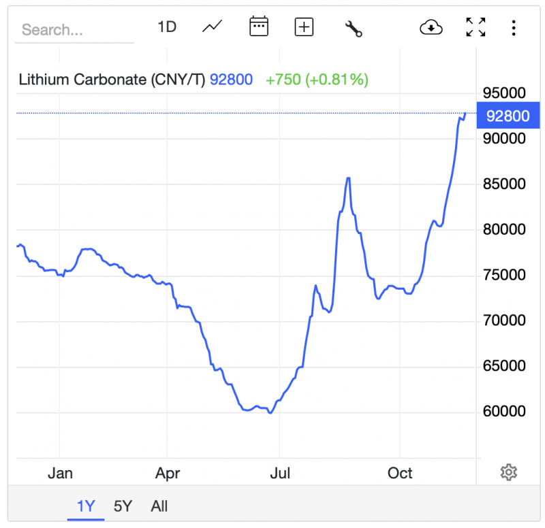
Task: Switch to the 5Y time range
Action: 123,506
